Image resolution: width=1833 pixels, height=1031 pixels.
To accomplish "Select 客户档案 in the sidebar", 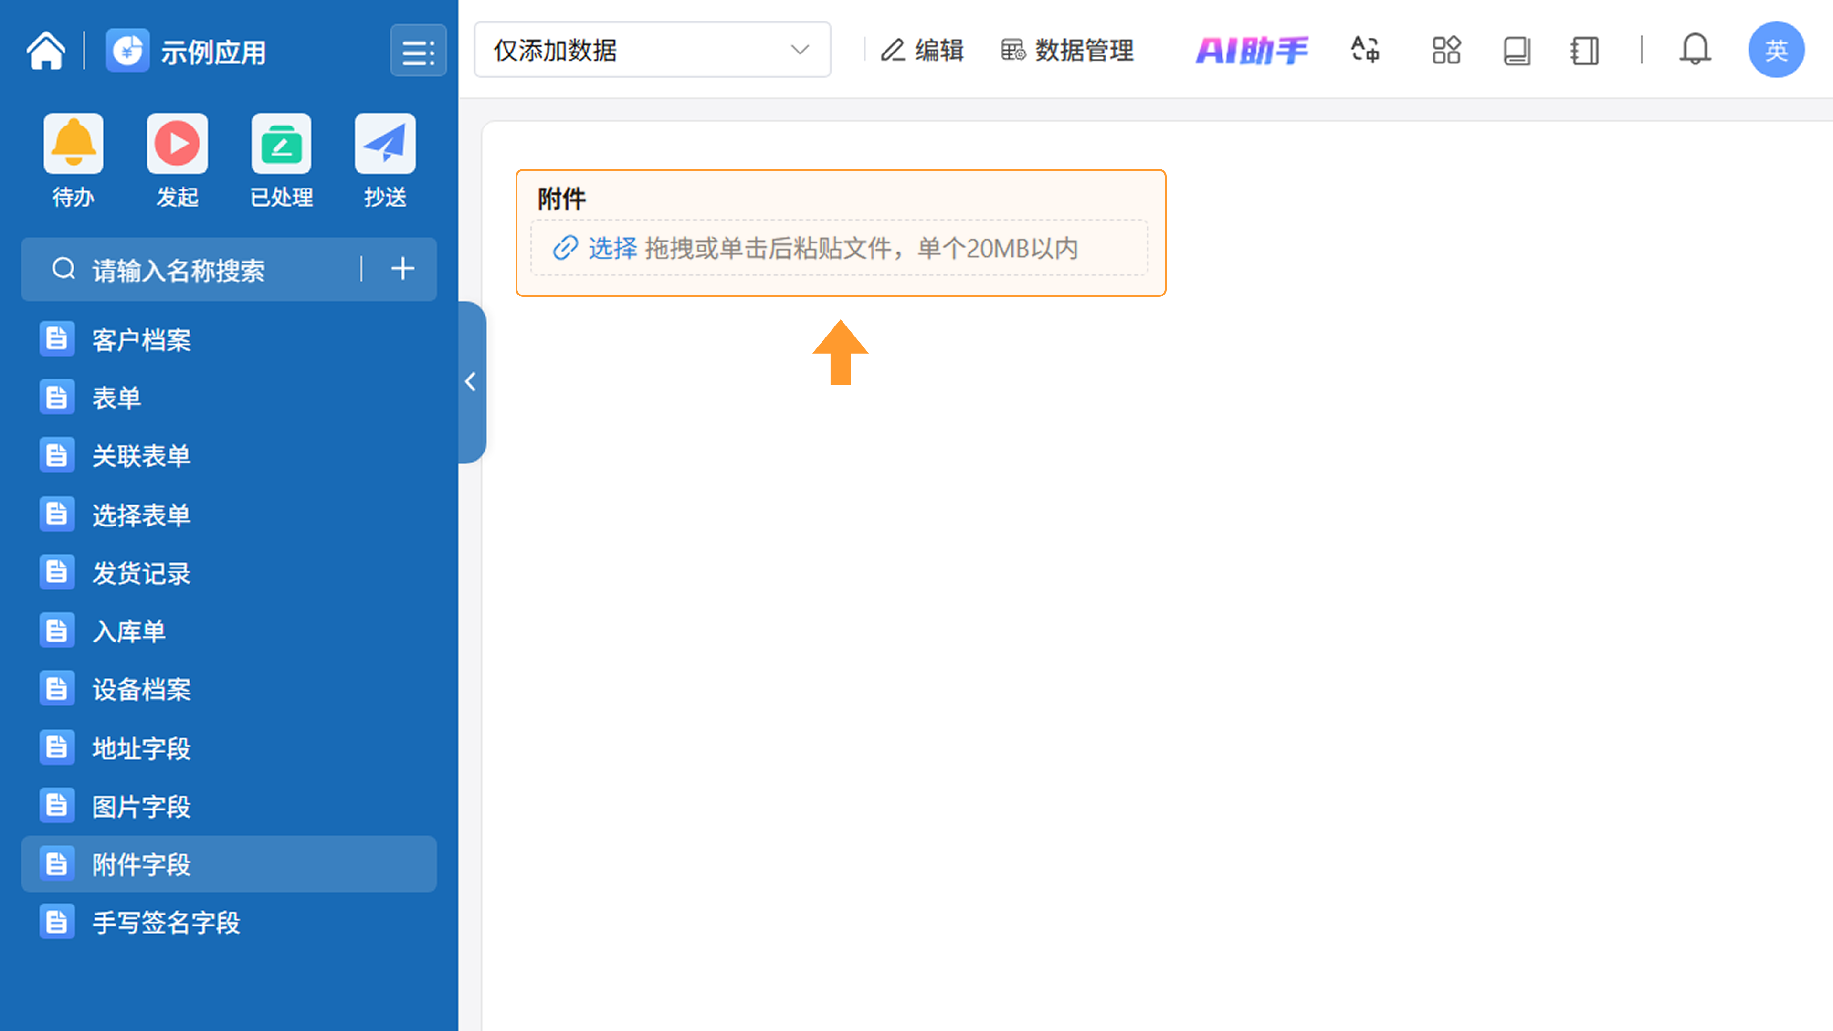I will (x=141, y=340).
